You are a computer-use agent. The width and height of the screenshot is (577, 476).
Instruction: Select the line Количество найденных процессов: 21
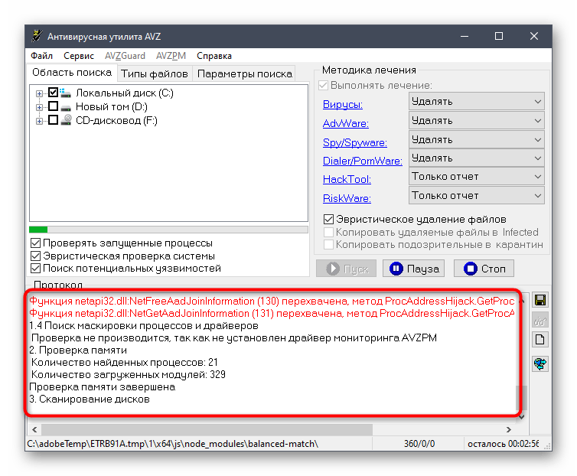pyautogui.click(x=125, y=363)
